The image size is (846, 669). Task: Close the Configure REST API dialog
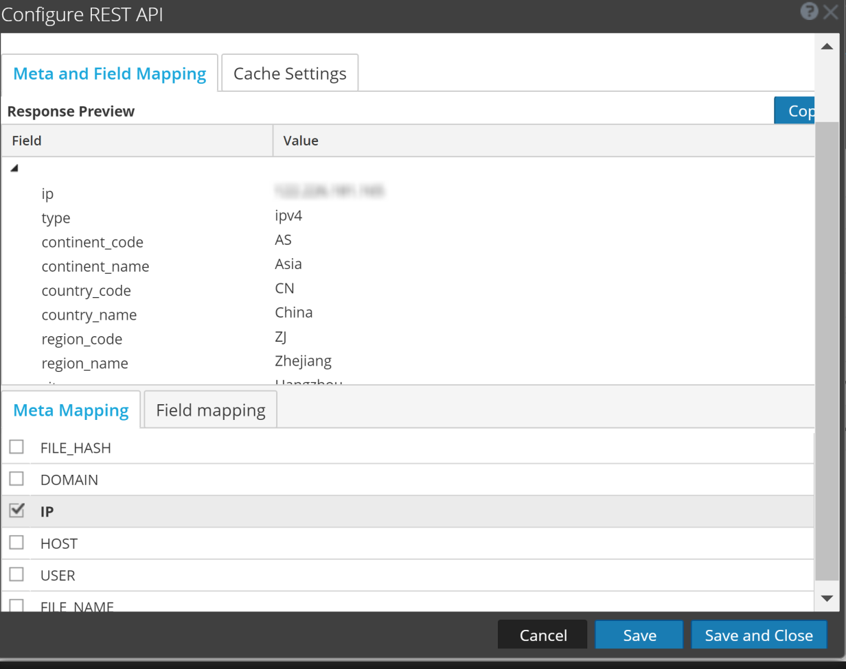point(832,12)
